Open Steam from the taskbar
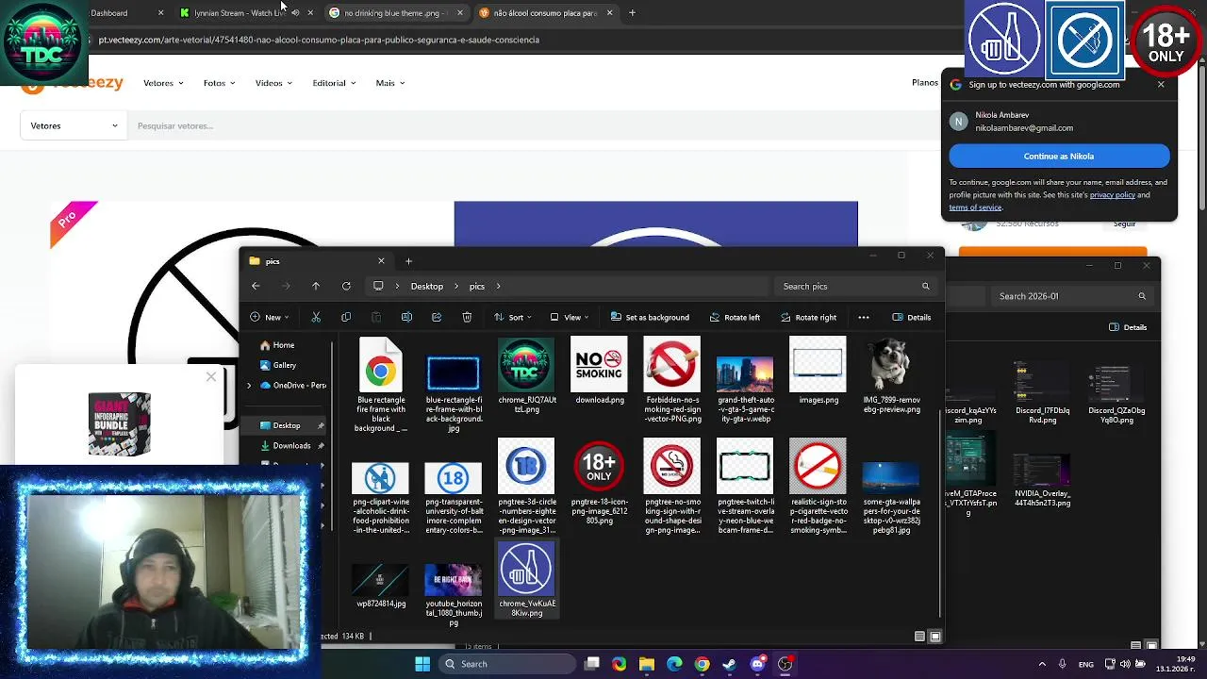The width and height of the screenshot is (1207, 679). 729,664
